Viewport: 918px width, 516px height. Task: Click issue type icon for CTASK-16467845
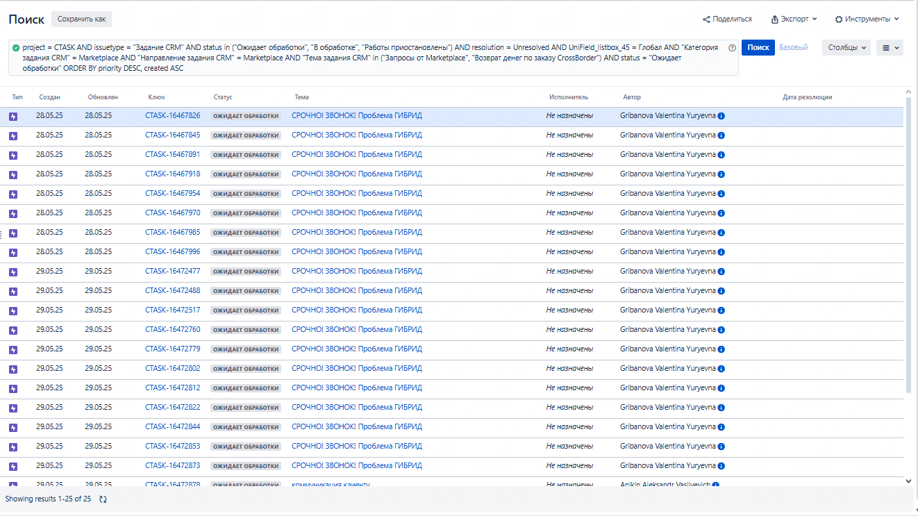(x=13, y=136)
